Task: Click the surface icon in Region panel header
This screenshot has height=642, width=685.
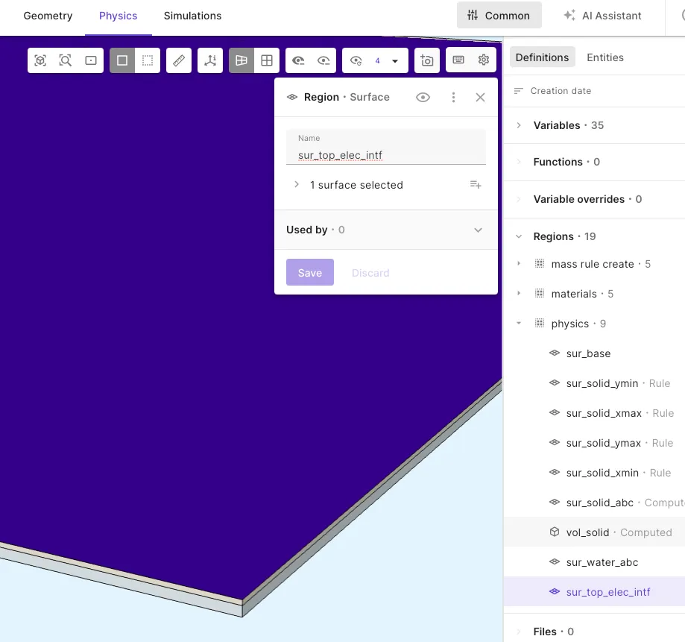Action: tap(292, 97)
